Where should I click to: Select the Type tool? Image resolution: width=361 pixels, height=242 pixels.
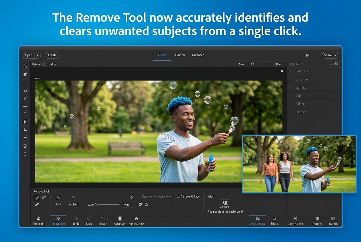click(25, 114)
